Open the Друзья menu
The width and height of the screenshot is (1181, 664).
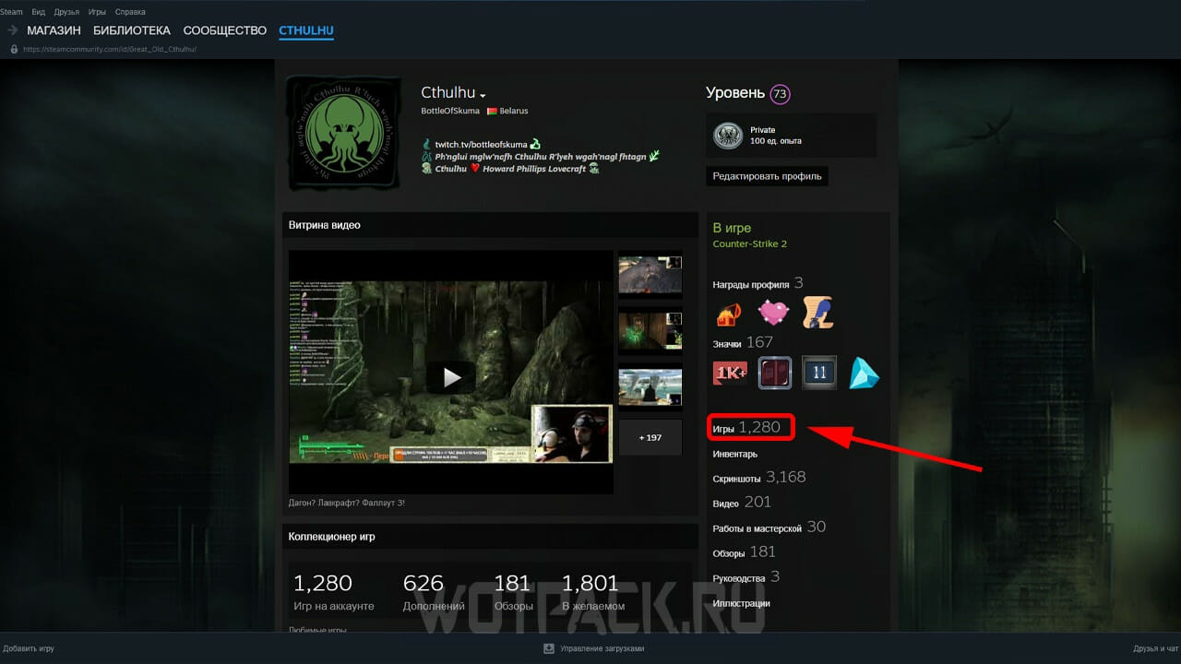point(66,12)
